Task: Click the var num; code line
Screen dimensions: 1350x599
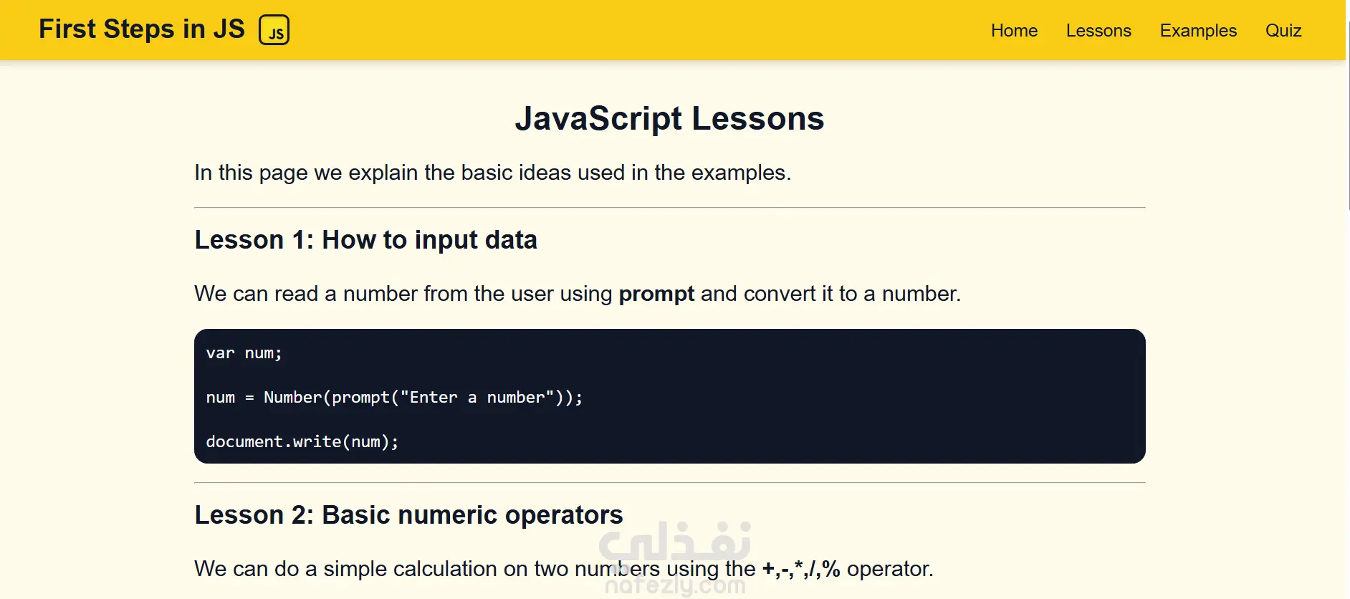Action: [x=244, y=353]
